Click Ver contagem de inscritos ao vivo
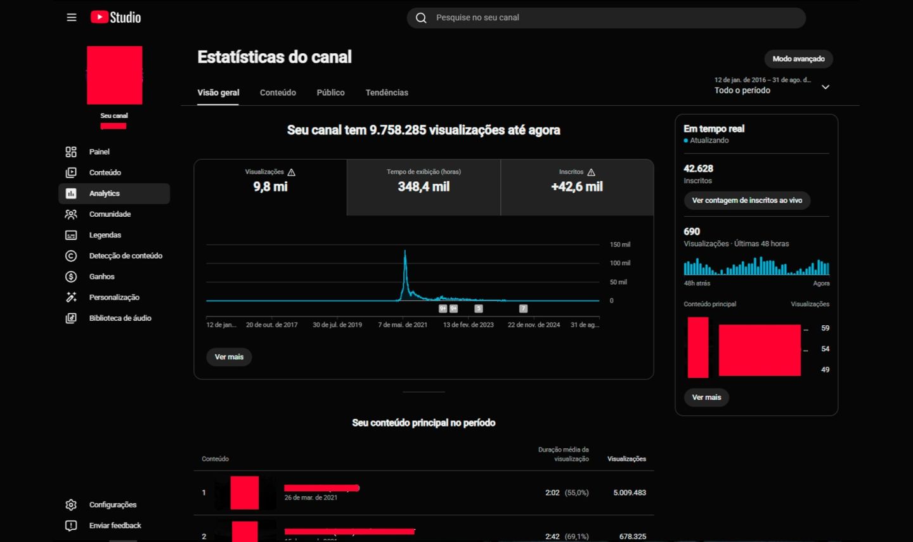The width and height of the screenshot is (913, 542). [747, 200]
